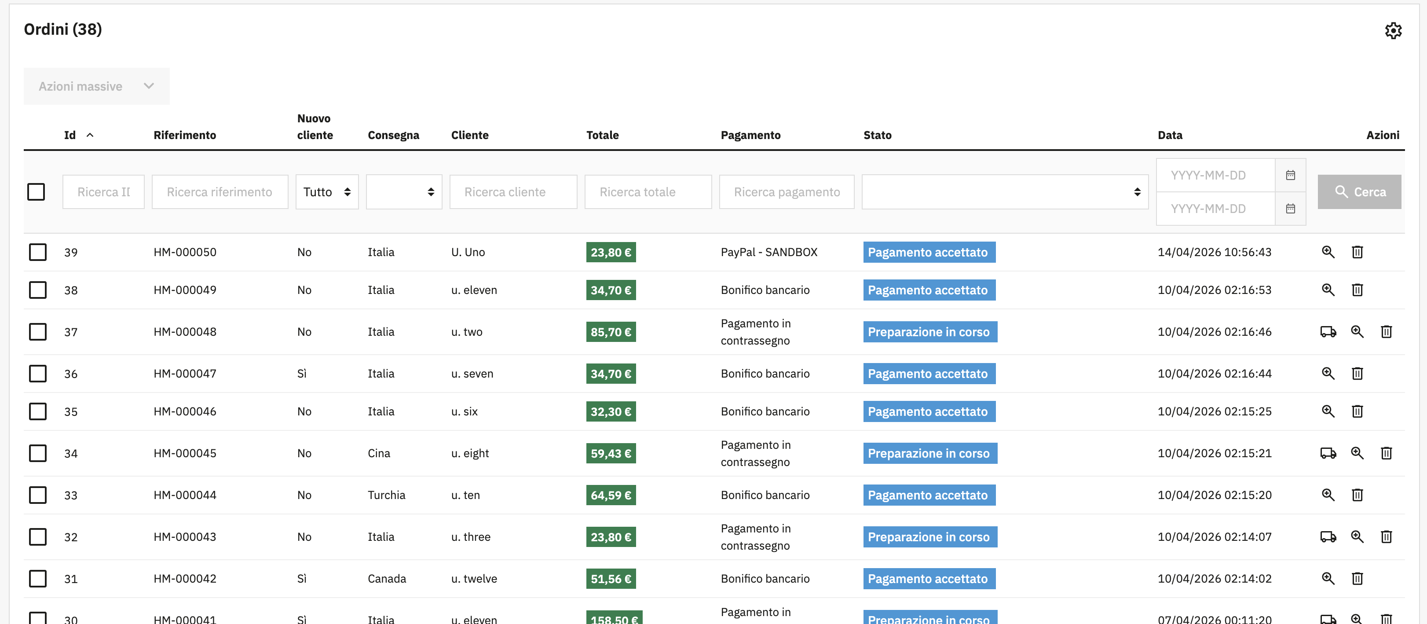Delete order HM-000042 with the trash icon
The image size is (1427, 624).
click(1357, 578)
